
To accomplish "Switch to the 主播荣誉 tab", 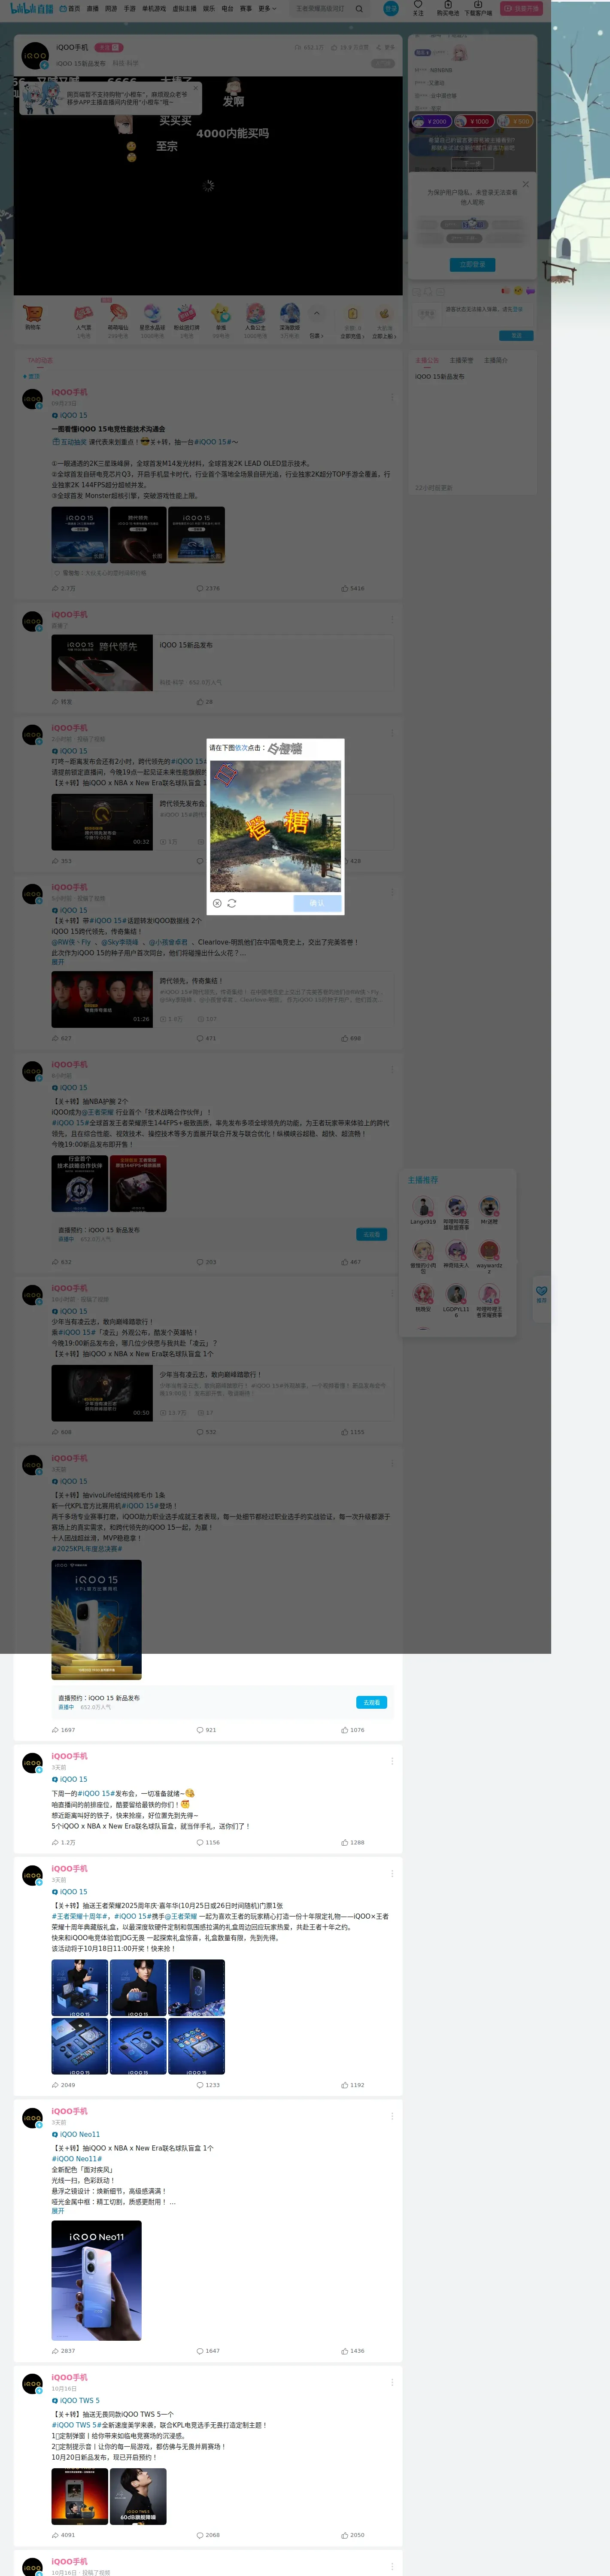I will click(x=461, y=360).
